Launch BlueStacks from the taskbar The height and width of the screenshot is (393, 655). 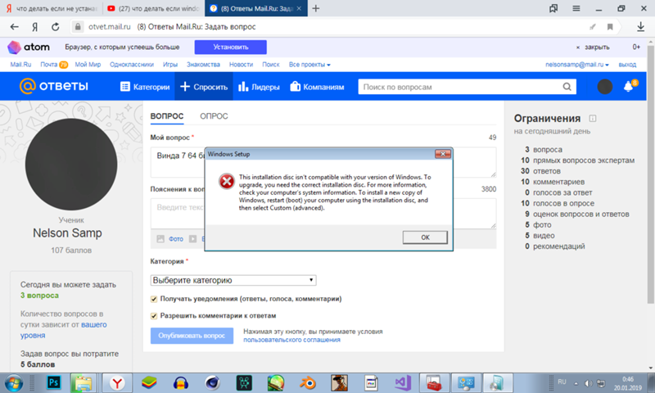pyautogui.click(x=149, y=382)
